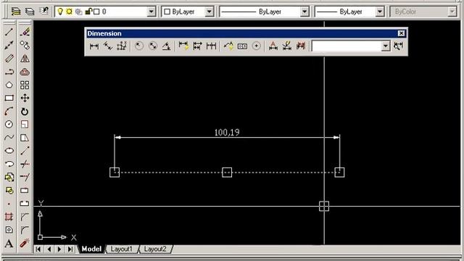Start the Quick Dimension tool
464x261 pixels.
[x=183, y=46]
